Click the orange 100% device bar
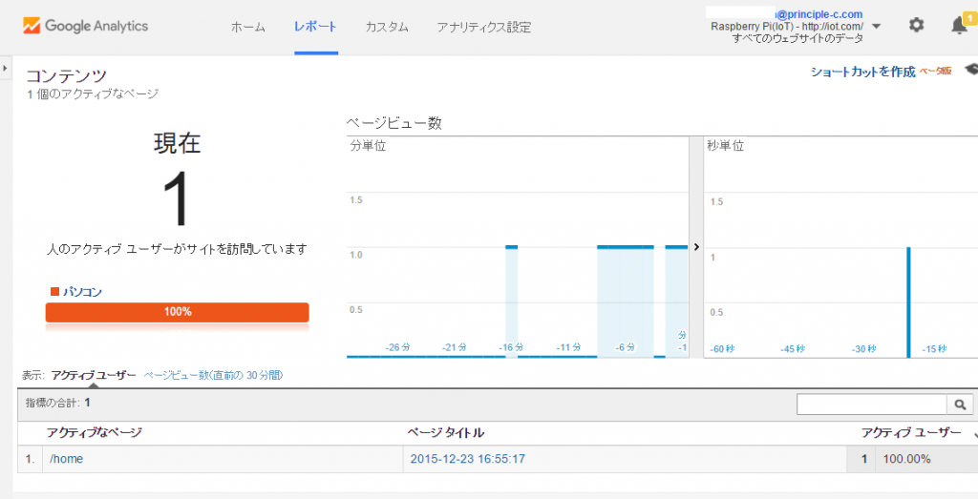Screen dimensions: 978x499 [x=177, y=312]
